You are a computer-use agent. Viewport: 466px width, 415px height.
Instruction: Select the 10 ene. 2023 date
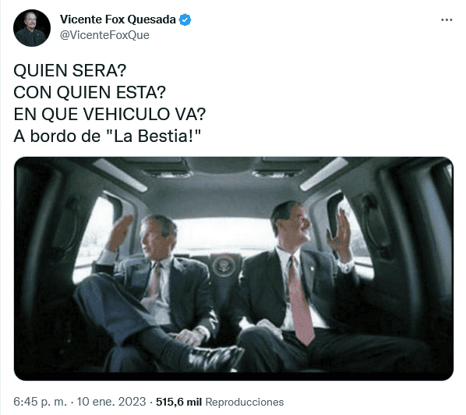coord(111,402)
